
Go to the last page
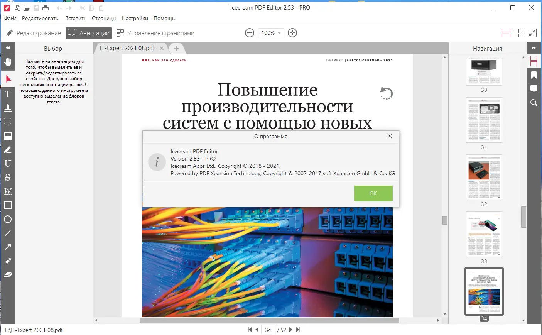pyautogui.click(x=297, y=330)
